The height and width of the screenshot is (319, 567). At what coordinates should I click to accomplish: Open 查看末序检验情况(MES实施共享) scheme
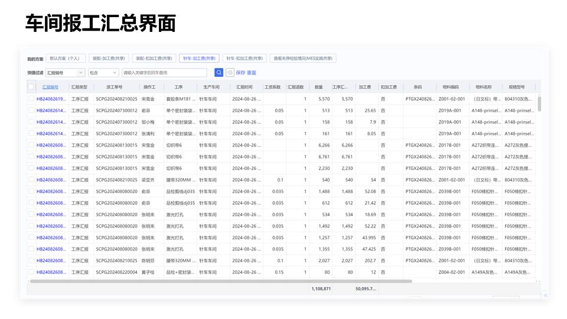click(303, 58)
